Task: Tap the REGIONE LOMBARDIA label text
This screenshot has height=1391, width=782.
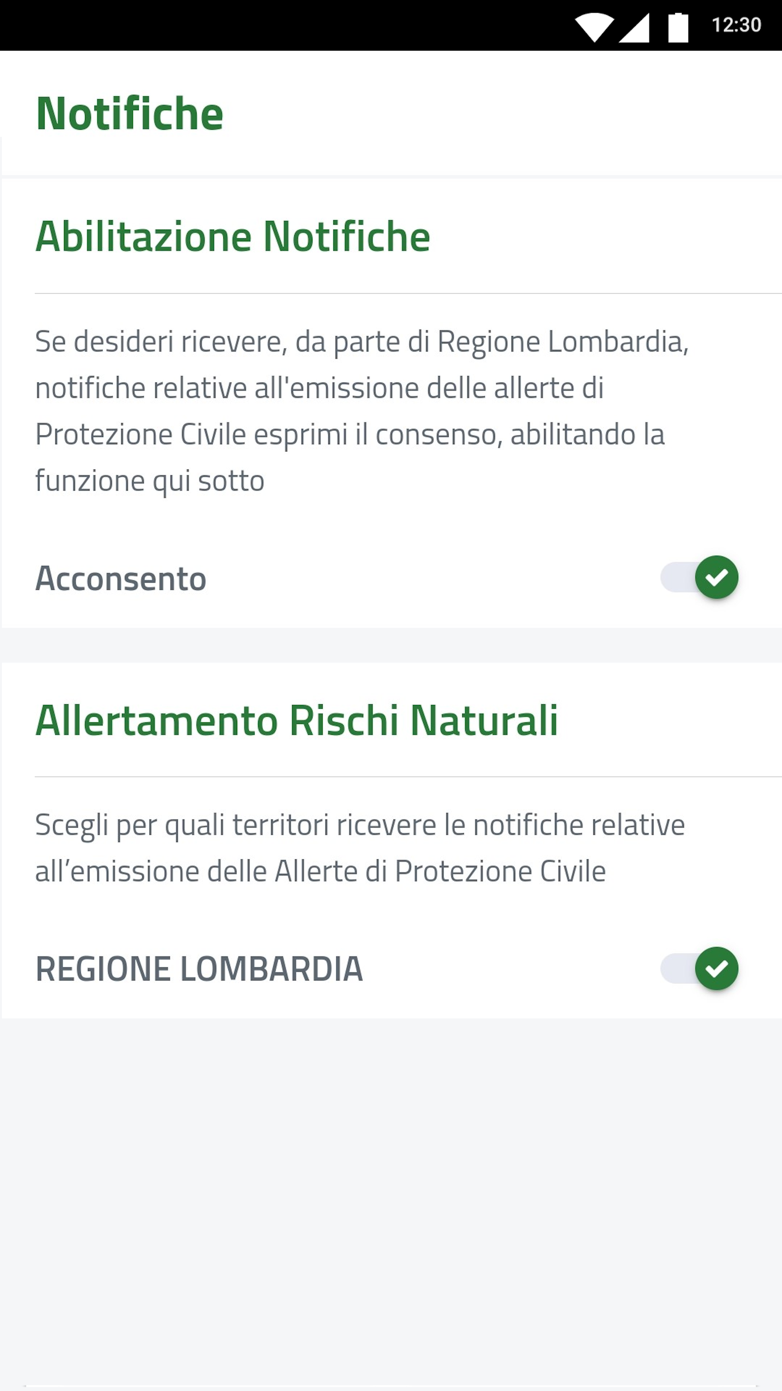Action: [199, 969]
